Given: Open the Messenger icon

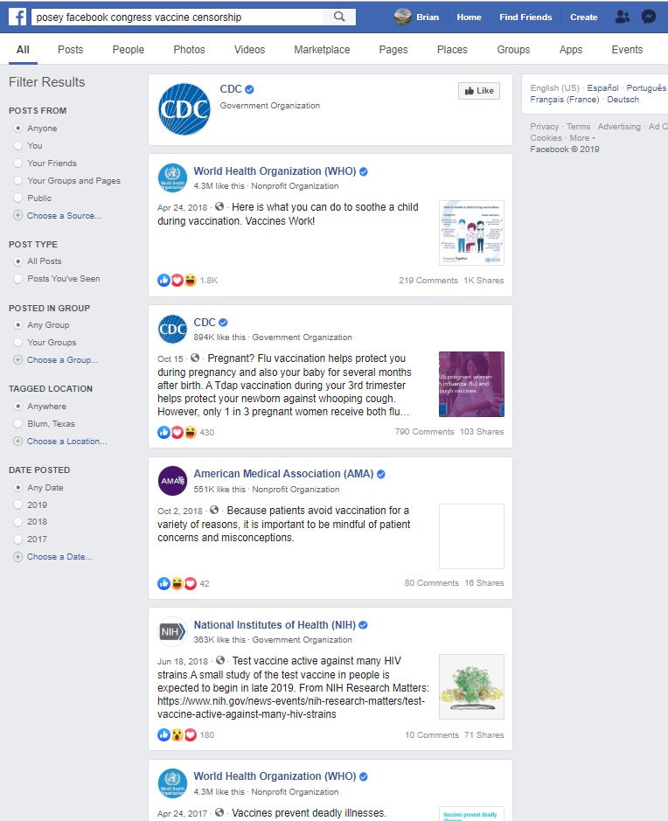Looking at the screenshot, I should click(x=649, y=17).
